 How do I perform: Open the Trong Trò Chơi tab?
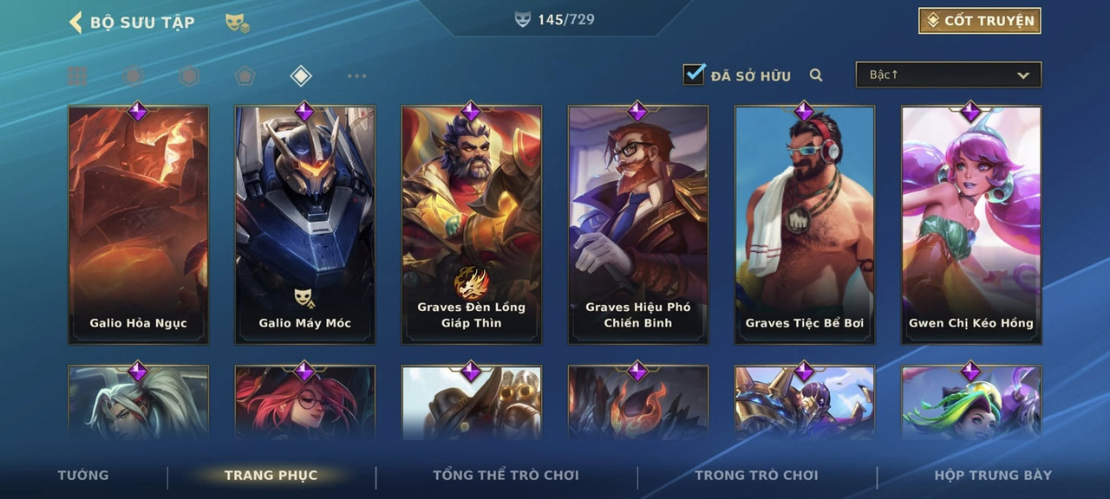click(756, 475)
